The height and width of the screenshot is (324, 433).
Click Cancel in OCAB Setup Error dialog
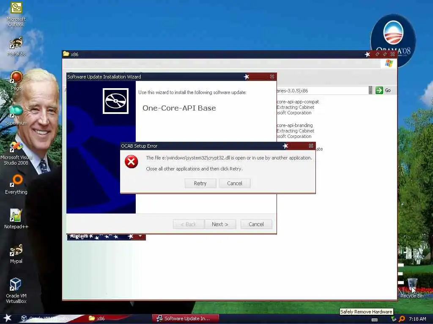click(234, 183)
